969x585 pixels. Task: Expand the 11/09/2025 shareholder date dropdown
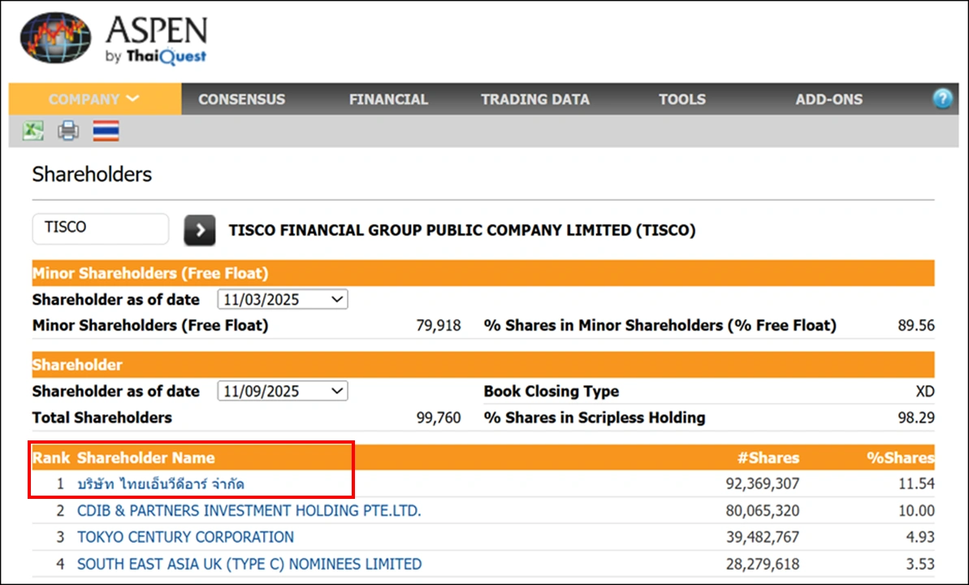coord(283,392)
